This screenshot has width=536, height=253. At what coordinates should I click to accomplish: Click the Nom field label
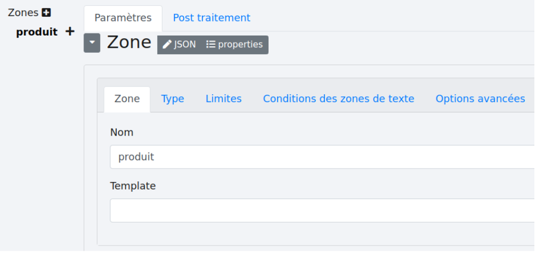click(122, 132)
